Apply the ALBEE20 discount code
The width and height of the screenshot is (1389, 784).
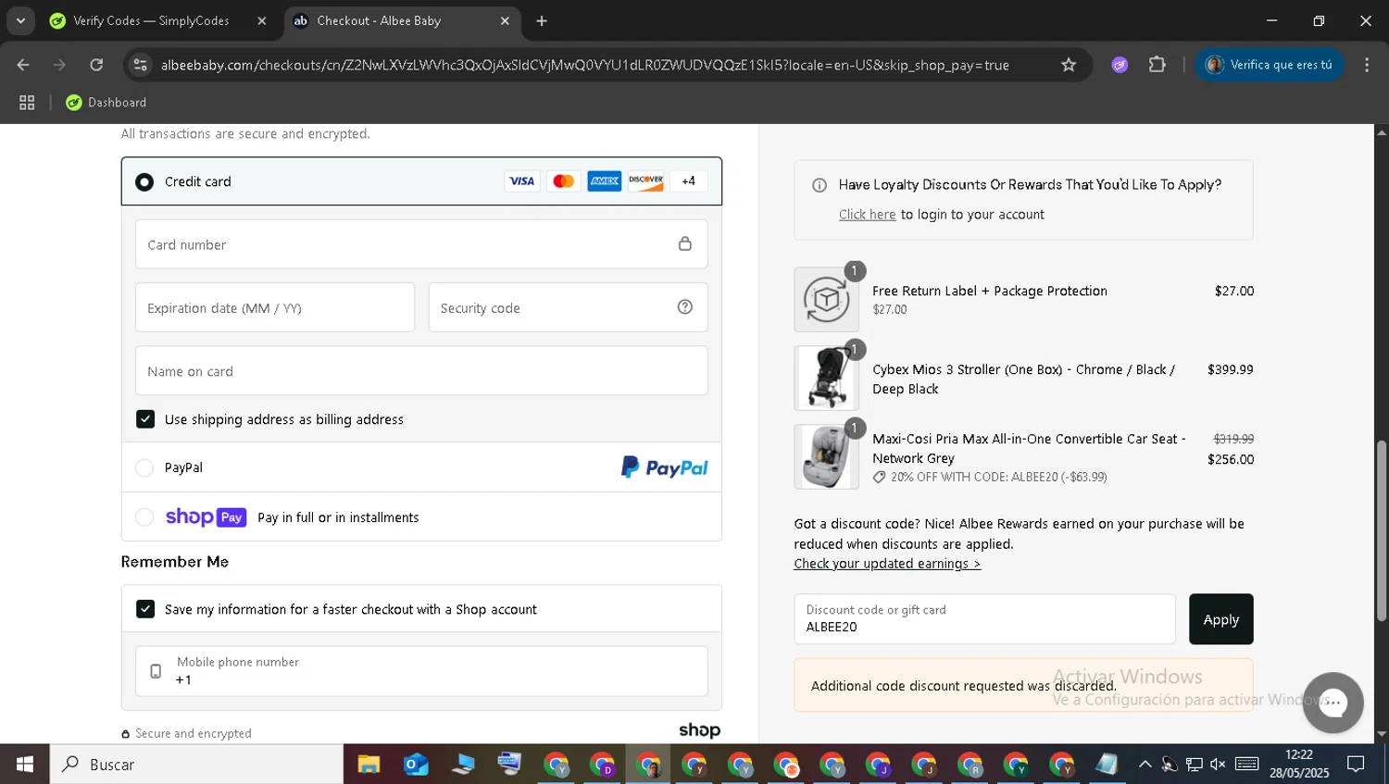click(1220, 619)
